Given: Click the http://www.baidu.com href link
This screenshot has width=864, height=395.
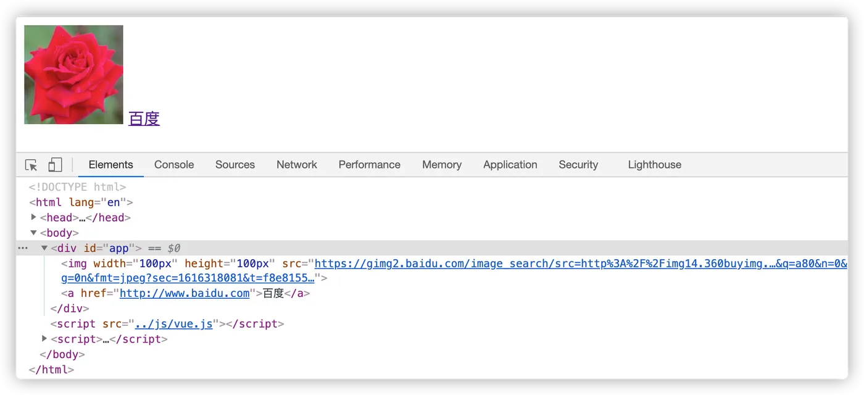Looking at the screenshot, I should pos(185,294).
